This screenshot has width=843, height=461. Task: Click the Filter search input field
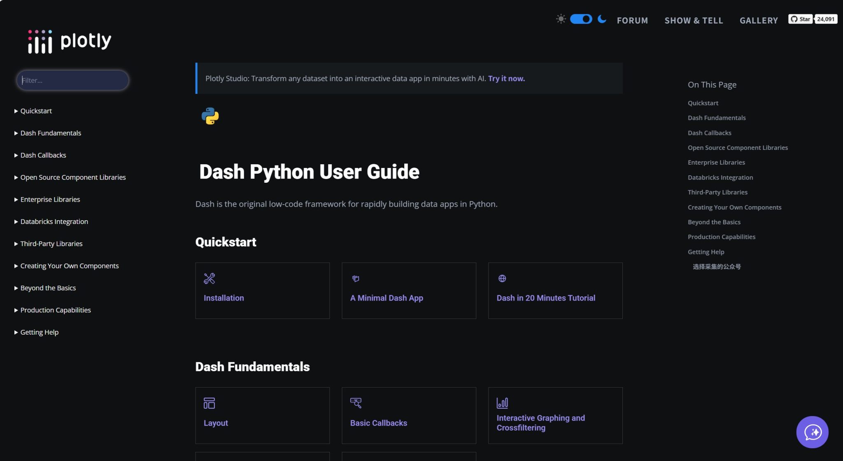point(72,80)
